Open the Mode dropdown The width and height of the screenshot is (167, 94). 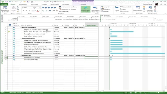(x=105, y=11)
